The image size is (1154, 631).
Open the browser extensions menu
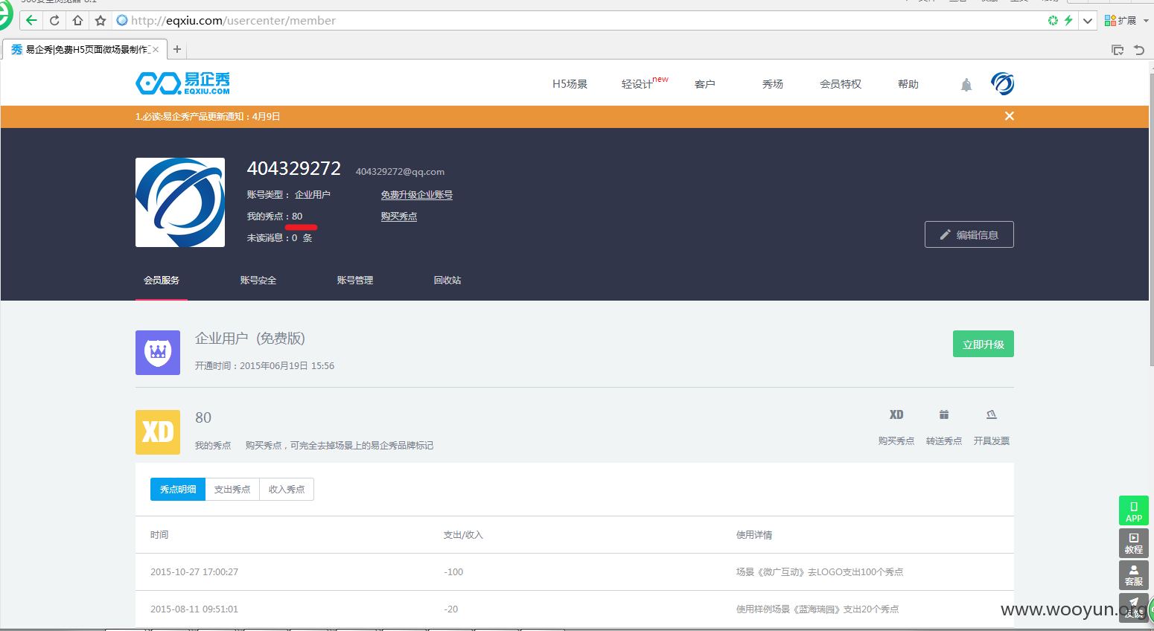click(1126, 20)
